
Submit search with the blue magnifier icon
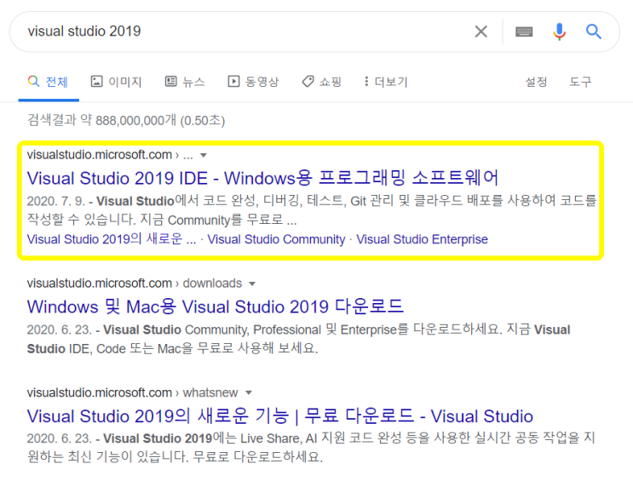[594, 31]
